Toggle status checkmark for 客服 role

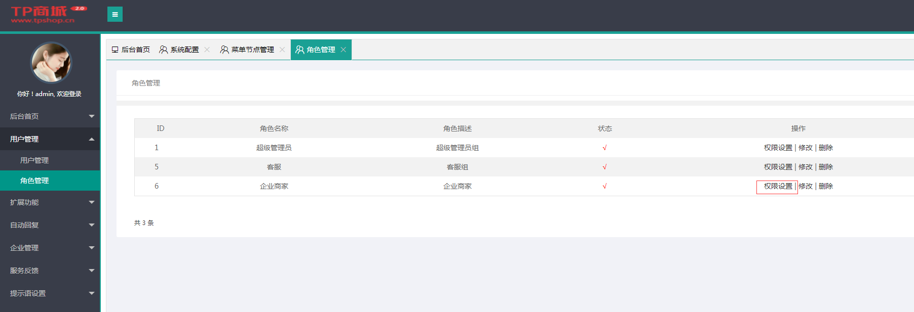pyautogui.click(x=604, y=167)
